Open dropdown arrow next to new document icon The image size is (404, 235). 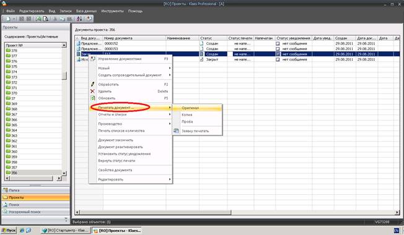[14, 19]
